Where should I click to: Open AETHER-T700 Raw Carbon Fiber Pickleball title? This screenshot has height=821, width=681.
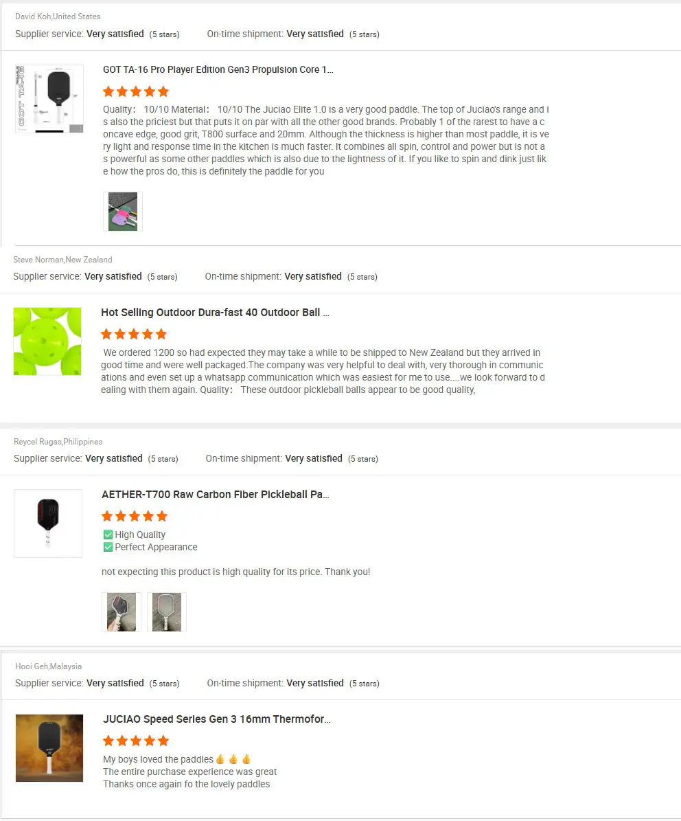pos(215,494)
